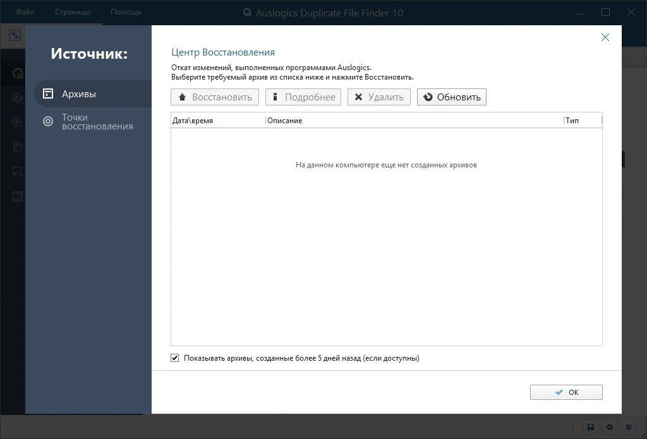
Task: Open the Помощь menu in main window
Action: click(126, 12)
